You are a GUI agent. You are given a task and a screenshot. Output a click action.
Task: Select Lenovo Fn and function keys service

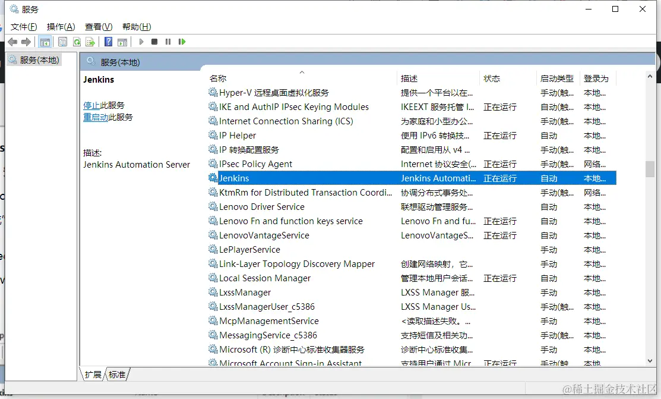click(x=291, y=221)
